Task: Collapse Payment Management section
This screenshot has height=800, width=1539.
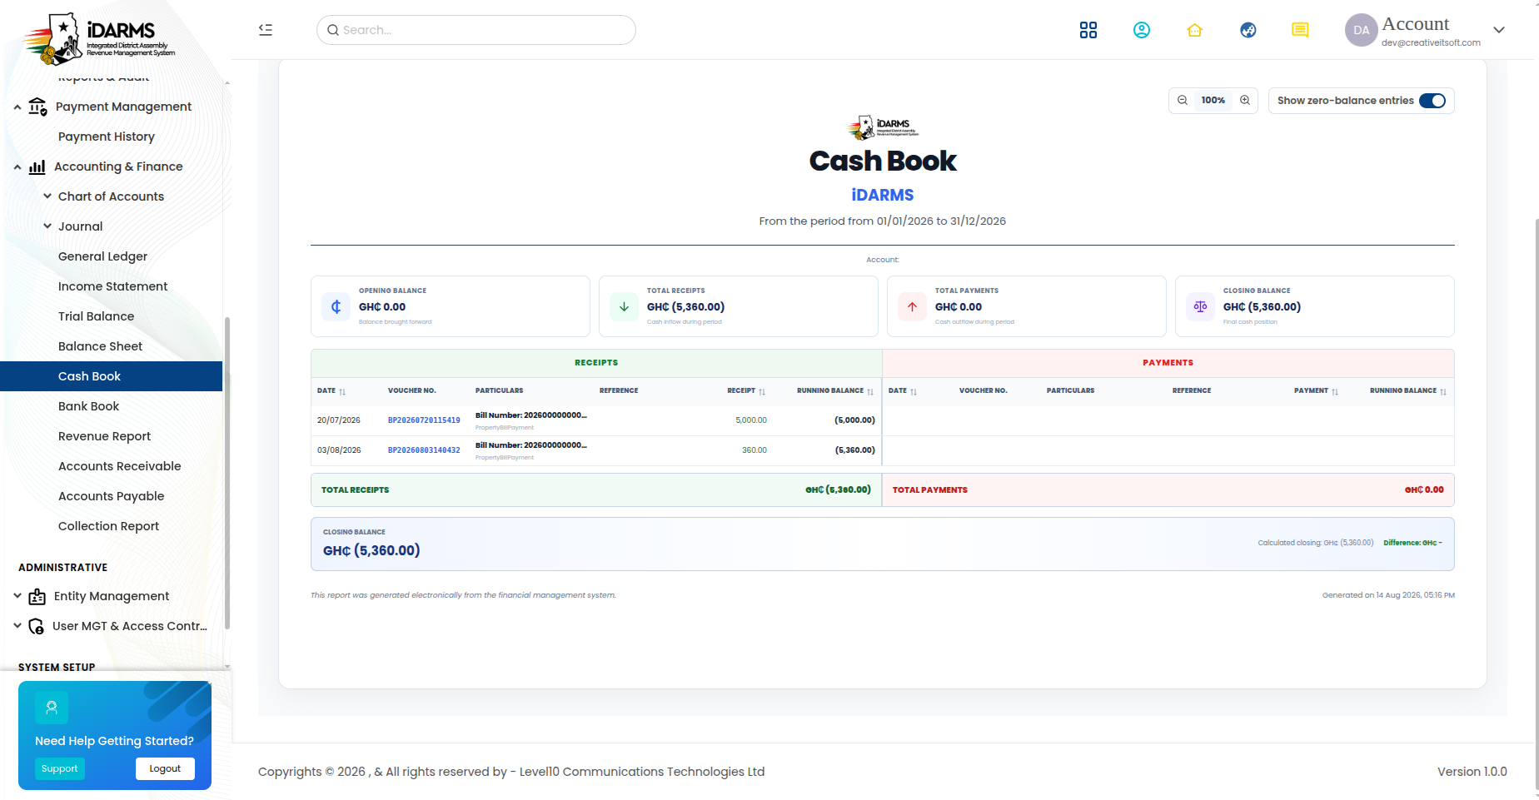Action: tap(17, 107)
